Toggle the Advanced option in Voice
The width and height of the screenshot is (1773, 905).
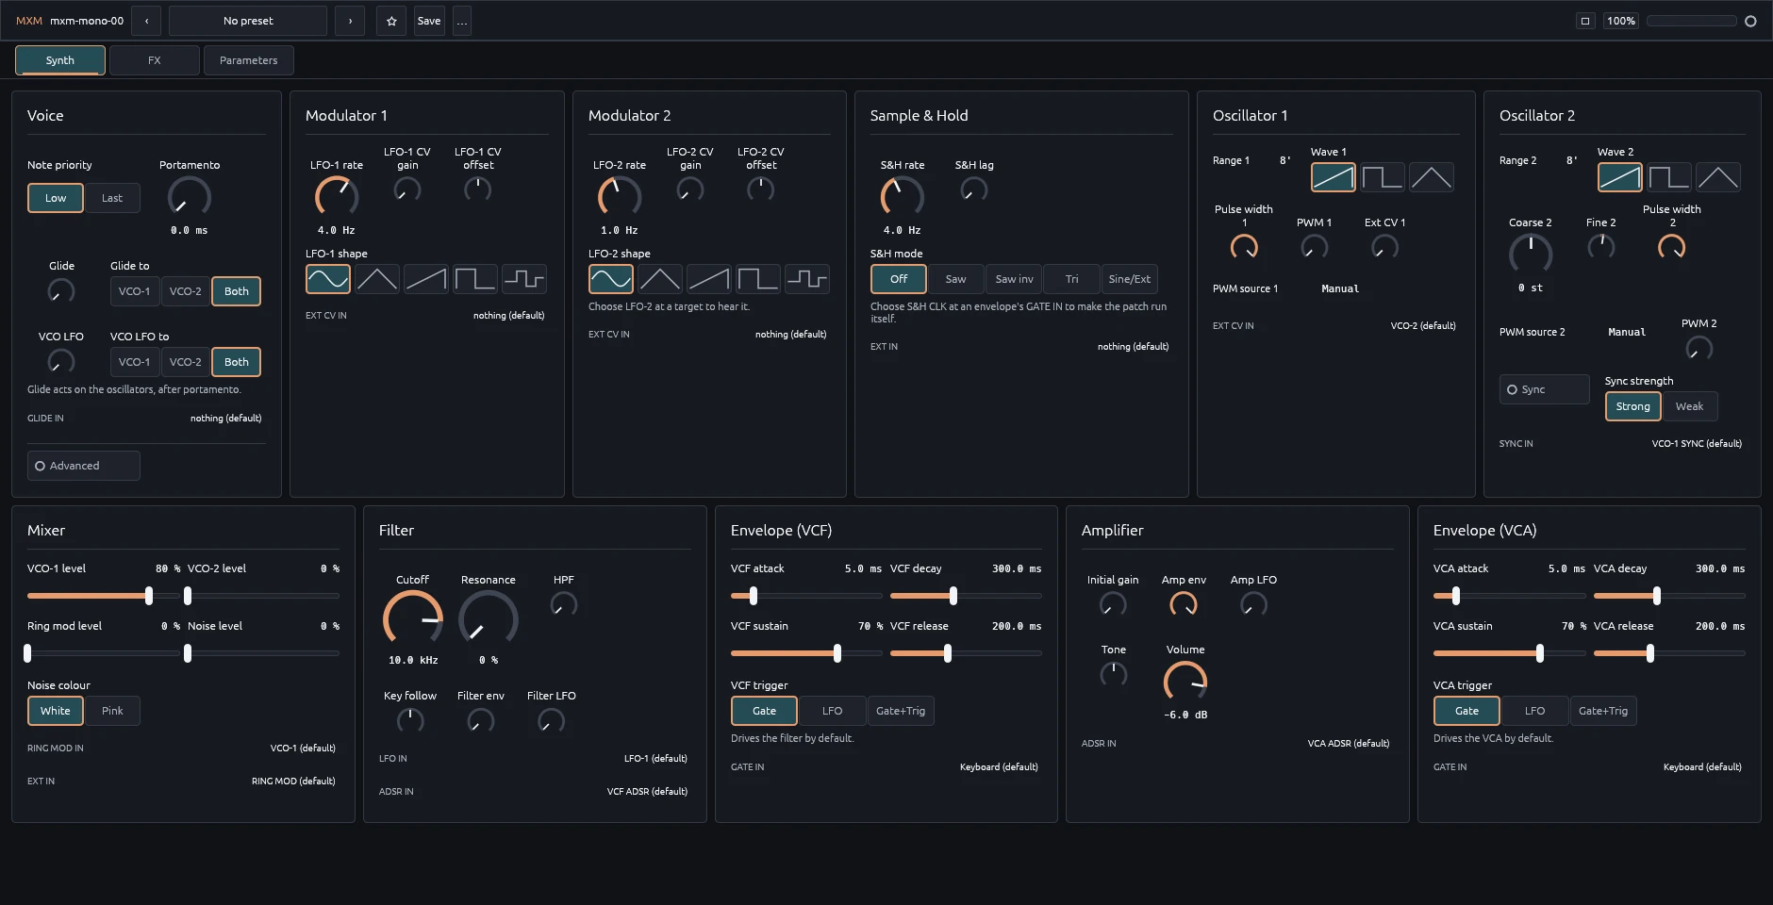[x=83, y=466]
